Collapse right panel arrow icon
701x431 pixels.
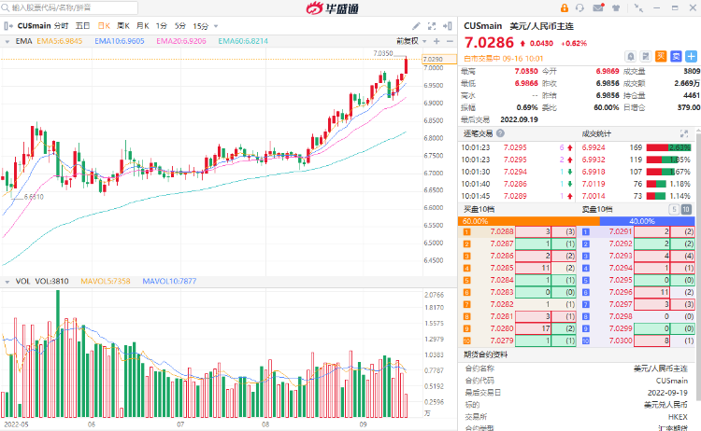click(x=448, y=26)
